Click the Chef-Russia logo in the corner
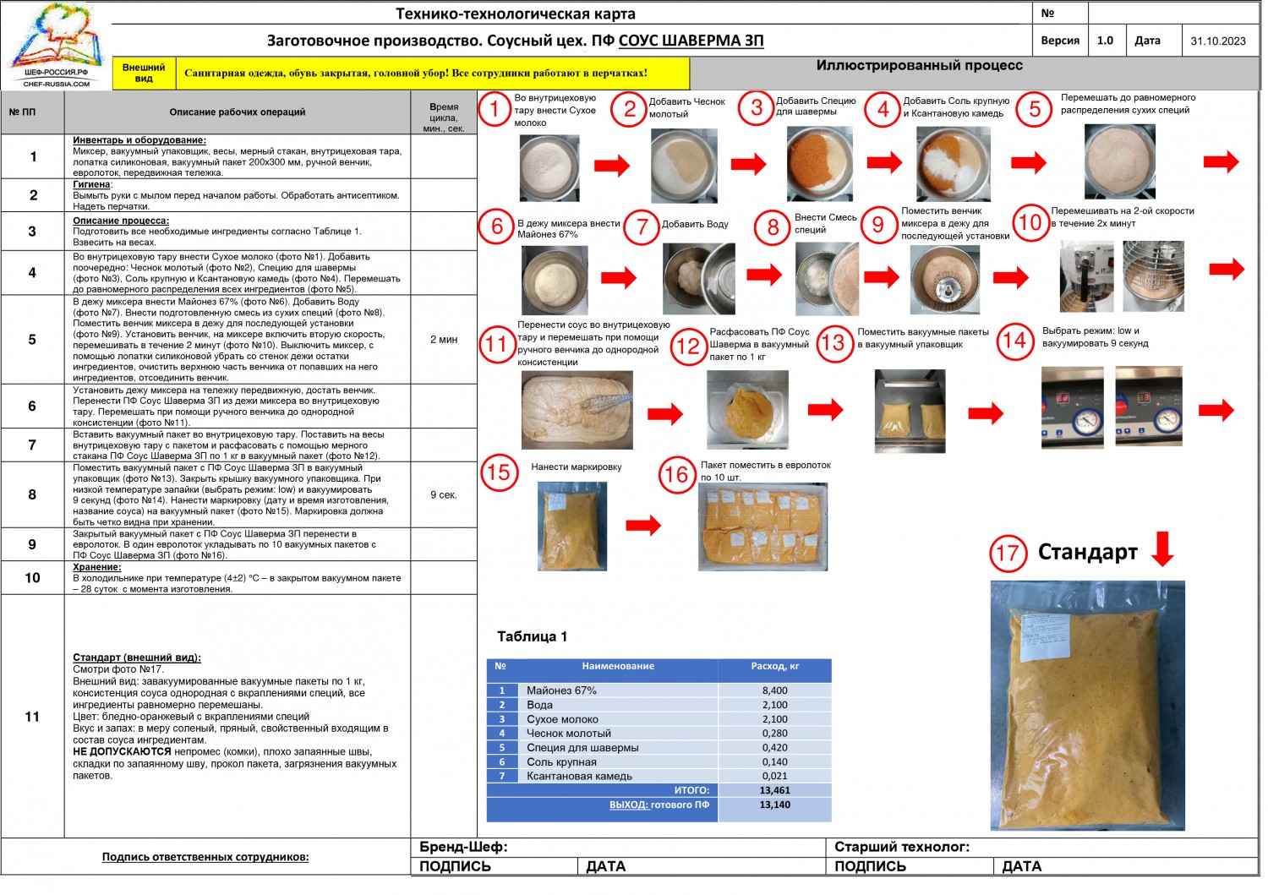This screenshot has width=1268, height=895. tap(57, 46)
